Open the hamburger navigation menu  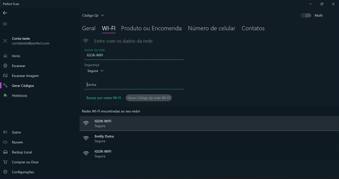pos(5,24)
